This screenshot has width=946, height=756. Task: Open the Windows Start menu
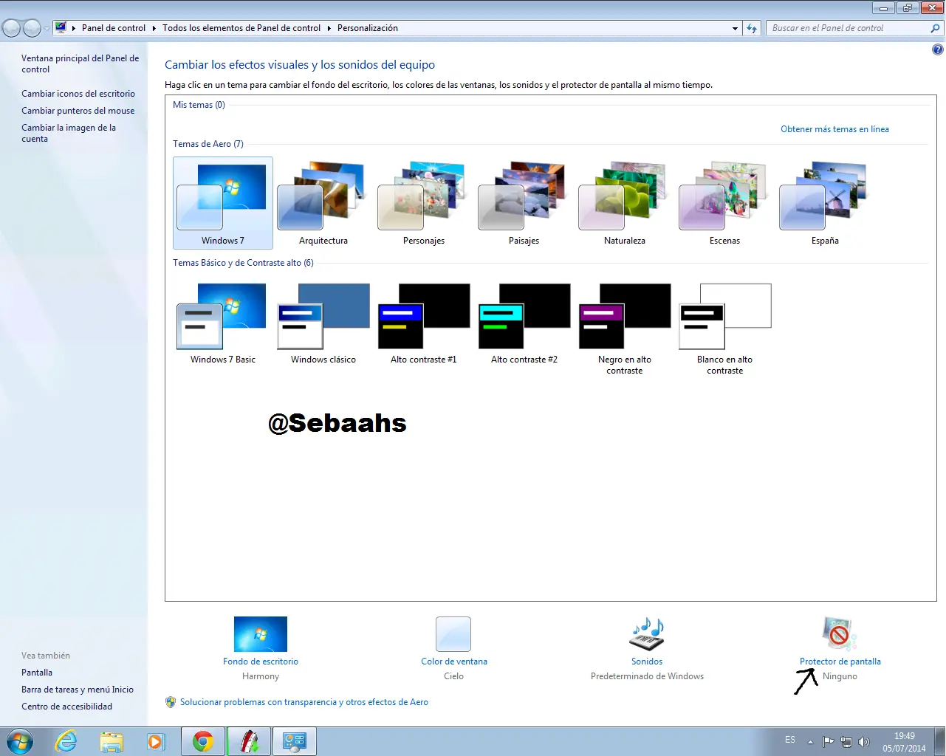click(20, 740)
